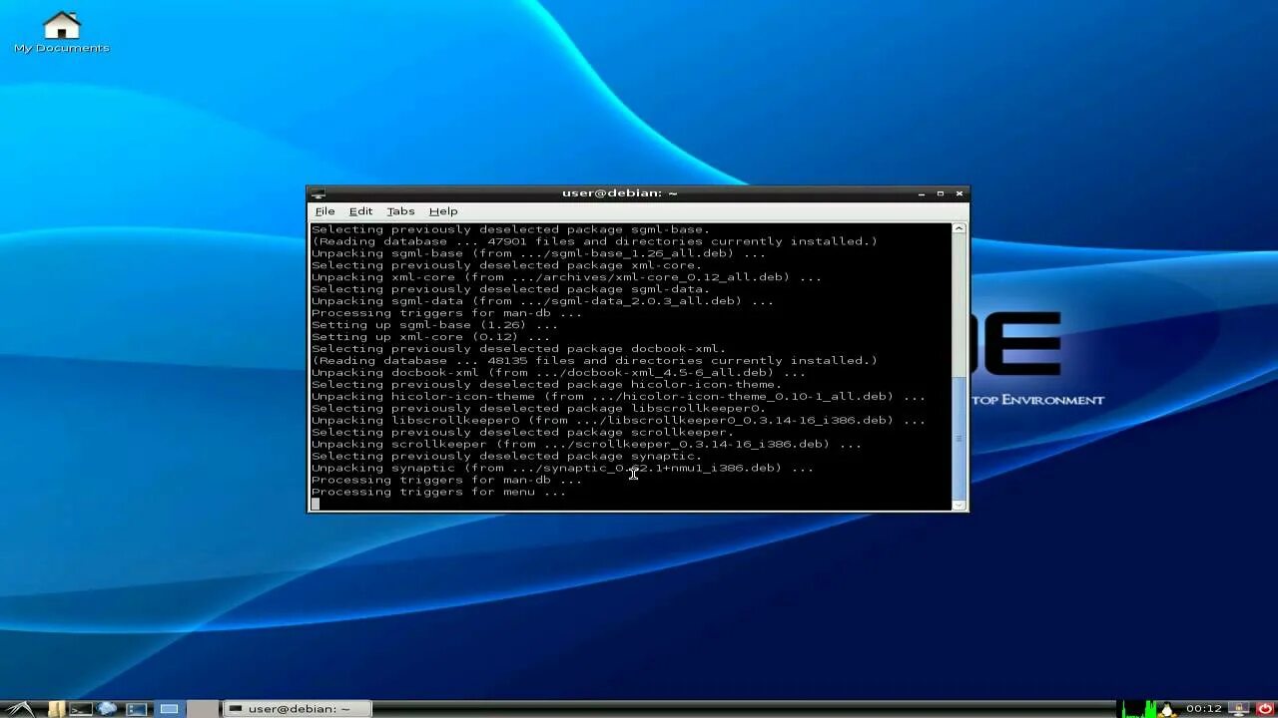Switch to the first workspace in pager

pos(170,709)
